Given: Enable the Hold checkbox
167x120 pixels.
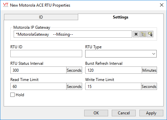Looking at the screenshot, I should pyautogui.click(x=12, y=95).
